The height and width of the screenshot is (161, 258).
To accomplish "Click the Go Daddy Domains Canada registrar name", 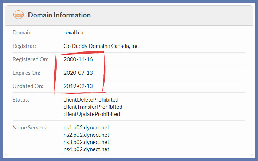I will tap(101, 46).
